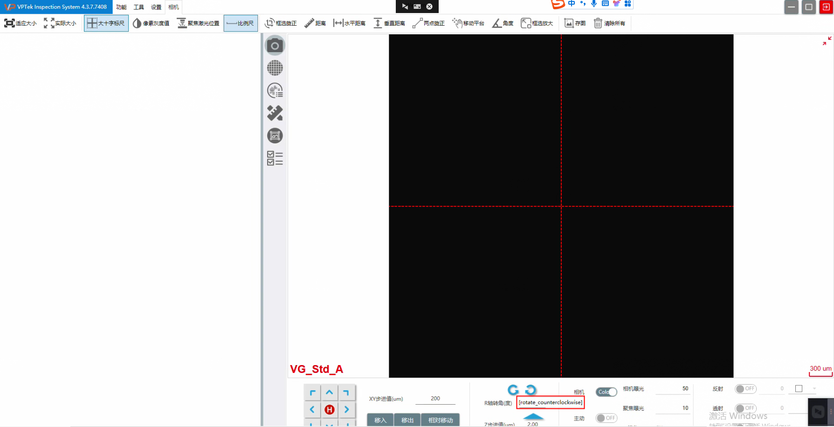Click the clear all (清除所有) trash icon
The width and height of the screenshot is (834, 427).
tap(609, 23)
